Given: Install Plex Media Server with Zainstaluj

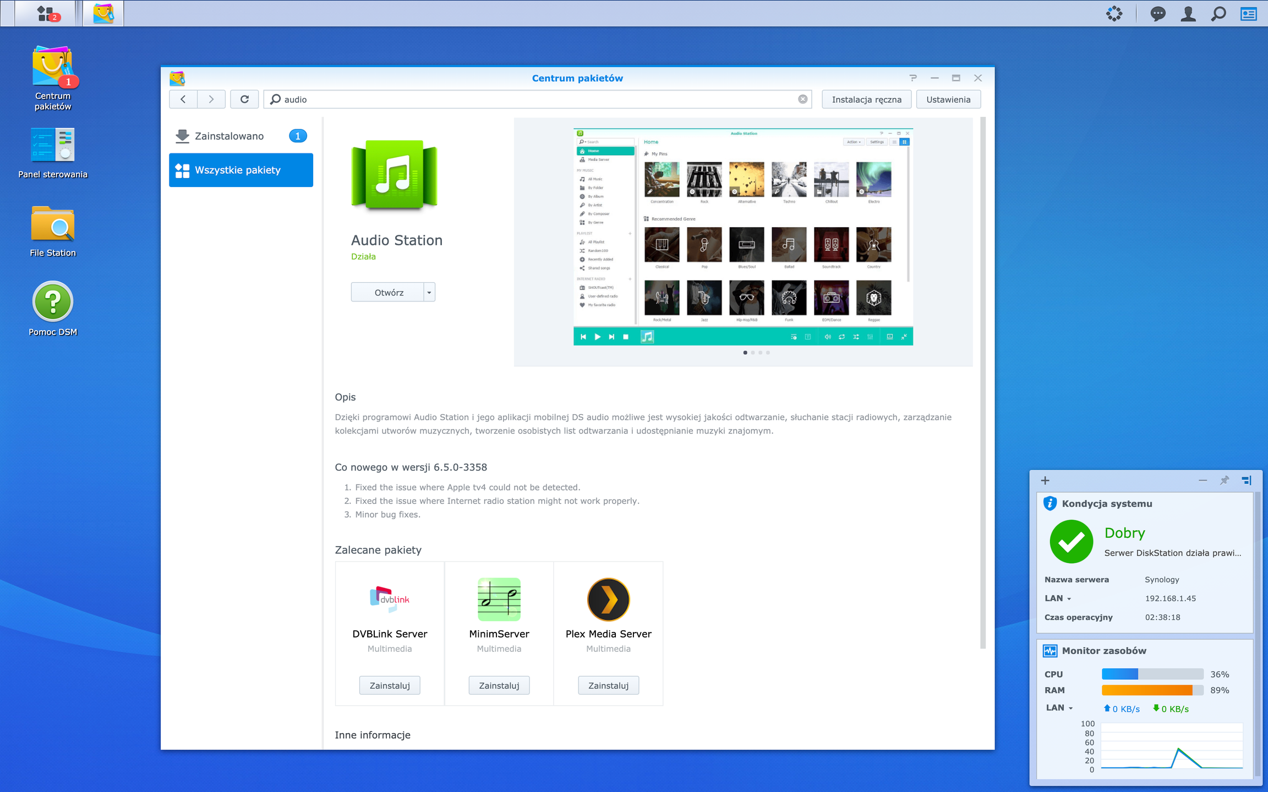Looking at the screenshot, I should (x=608, y=685).
